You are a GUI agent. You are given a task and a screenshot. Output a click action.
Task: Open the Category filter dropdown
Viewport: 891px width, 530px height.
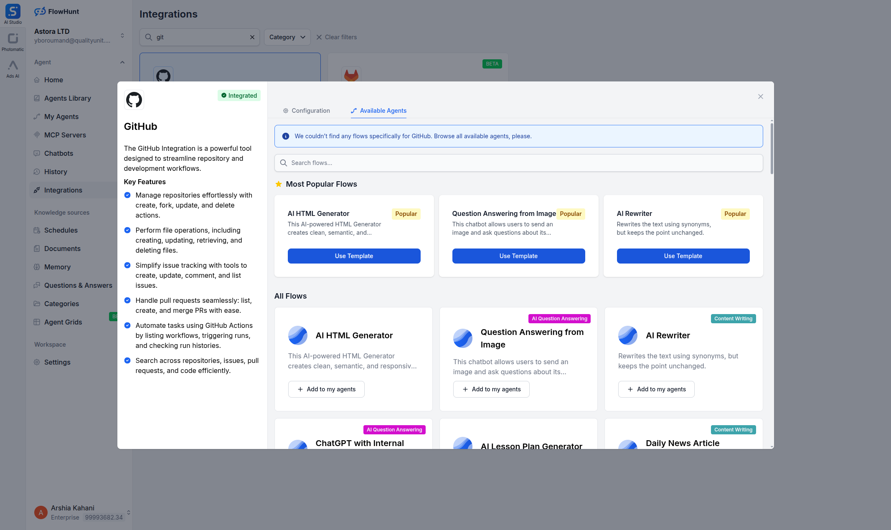point(287,37)
